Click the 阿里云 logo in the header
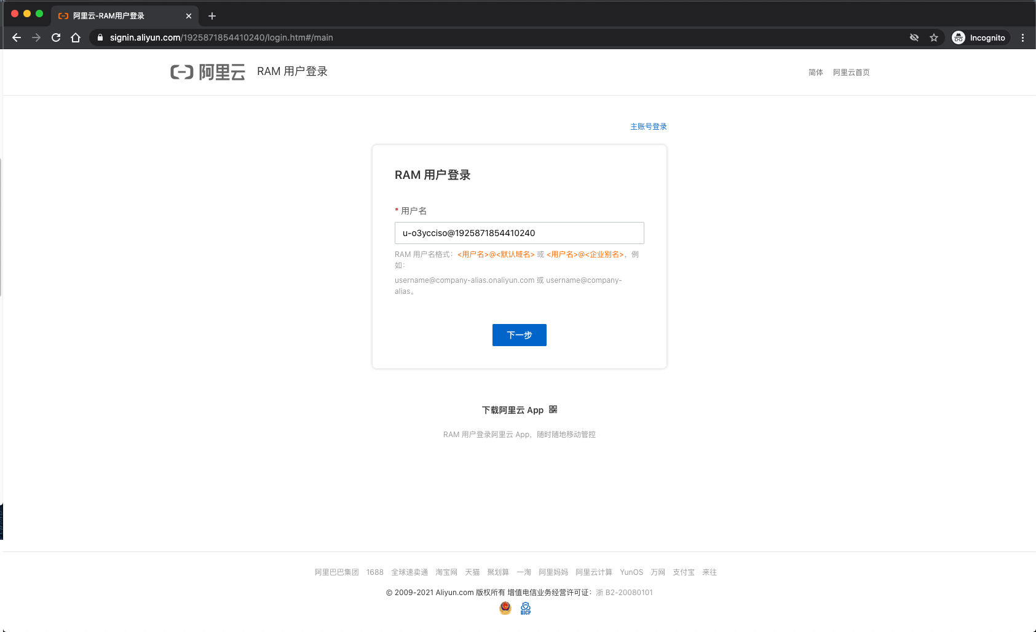Screen dimensions: 1036x632 click(x=208, y=72)
